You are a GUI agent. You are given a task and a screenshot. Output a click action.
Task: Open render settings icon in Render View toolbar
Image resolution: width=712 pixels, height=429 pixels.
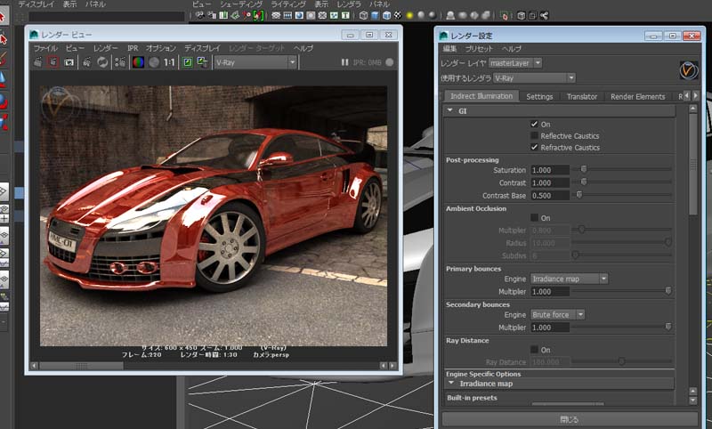(x=120, y=62)
